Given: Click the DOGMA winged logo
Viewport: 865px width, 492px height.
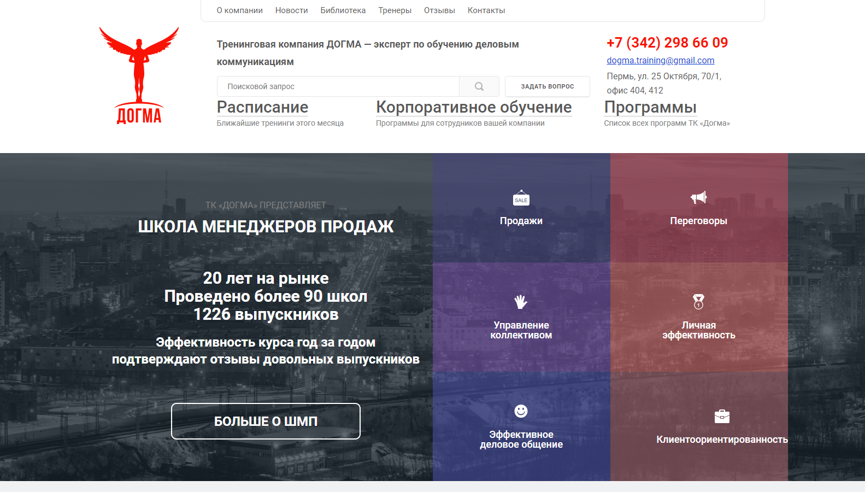Looking at the screenshot, I should (139, 75).
